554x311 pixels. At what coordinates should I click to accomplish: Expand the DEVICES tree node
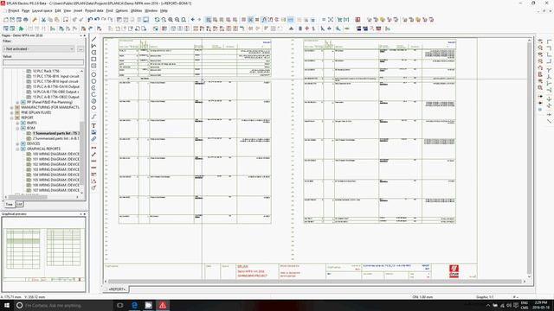(x=17, y=144)
